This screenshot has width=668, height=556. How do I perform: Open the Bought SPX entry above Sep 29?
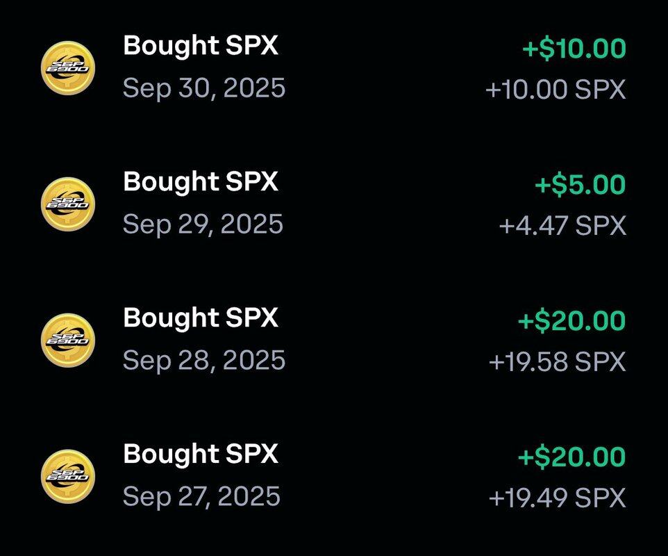201,182
